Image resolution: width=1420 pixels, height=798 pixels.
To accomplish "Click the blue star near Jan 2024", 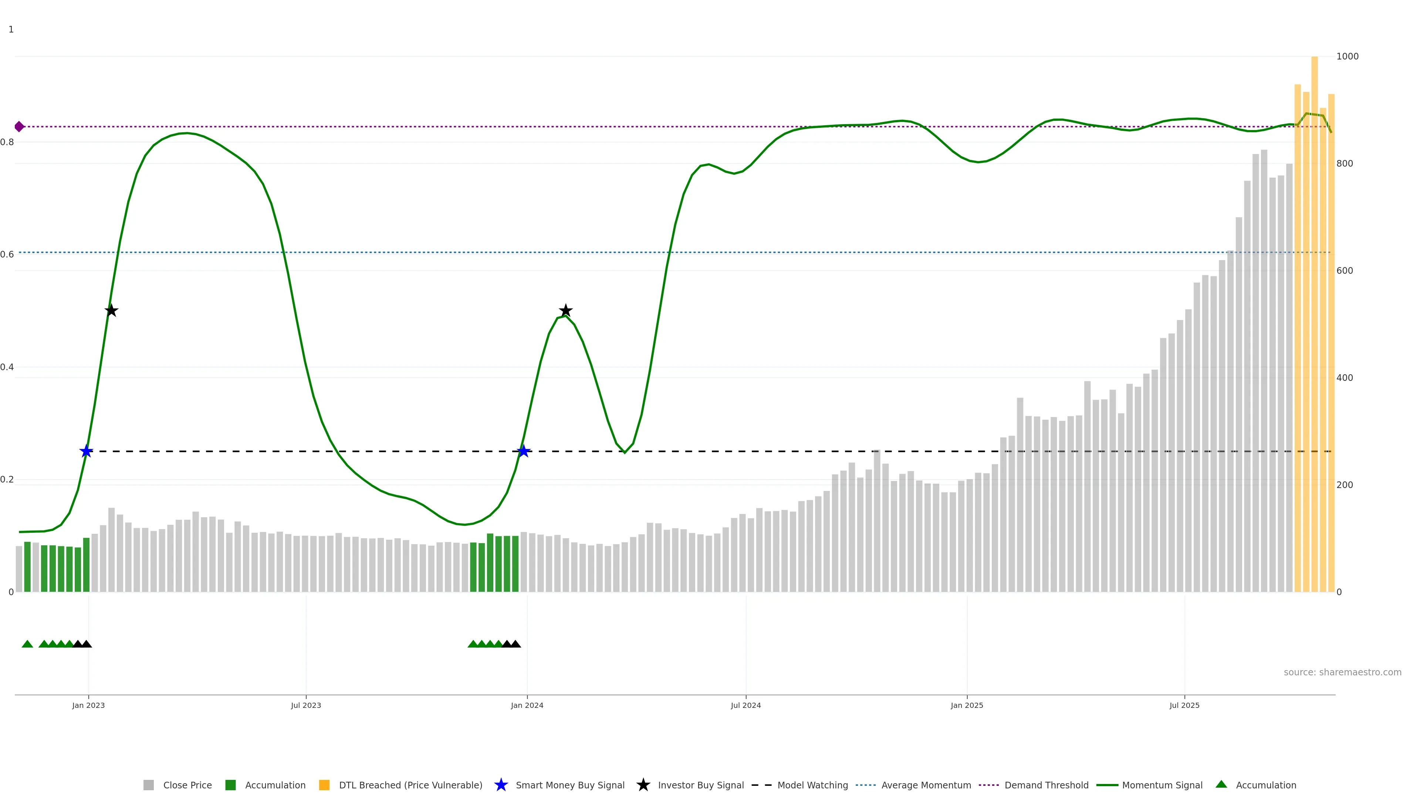I will click(524, 451).
